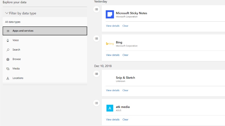This screenshot has width=225, height=126.
Task: Collapse the Filter by data type chevron
Action: coord(7,13)
